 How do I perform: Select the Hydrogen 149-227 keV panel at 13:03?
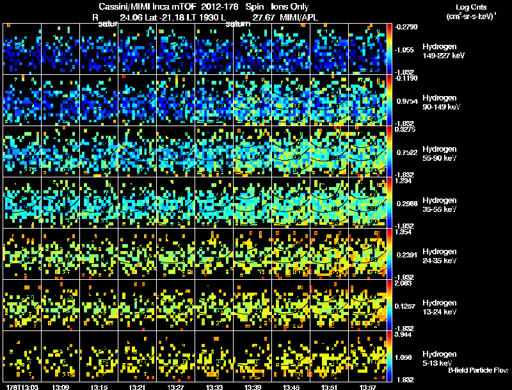[x=22, y=49]
